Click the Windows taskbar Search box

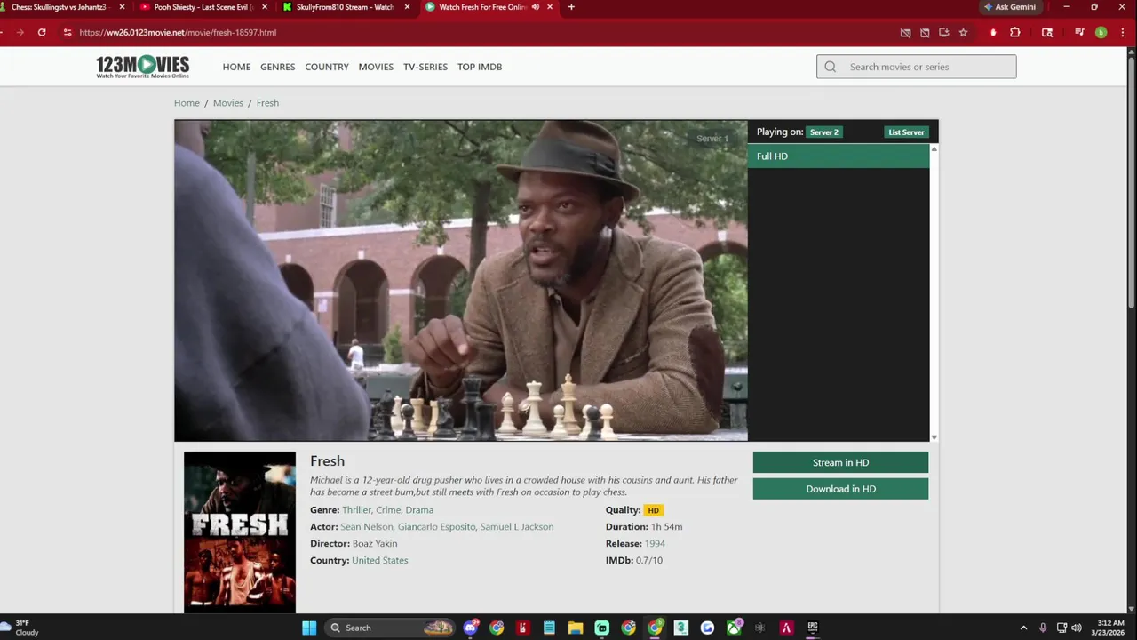[x=389, y=628]
